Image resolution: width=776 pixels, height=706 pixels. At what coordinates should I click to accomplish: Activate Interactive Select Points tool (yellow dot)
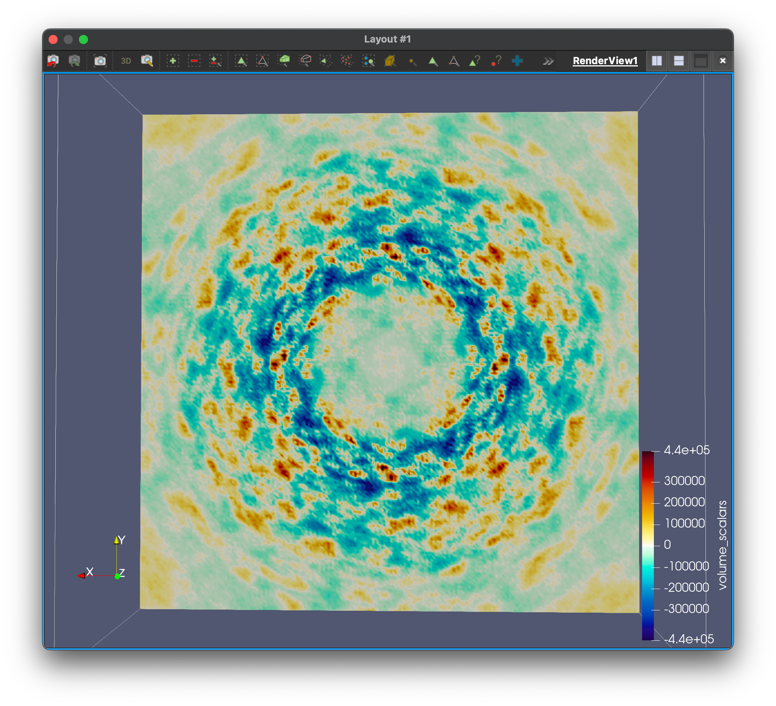click(412, 61)
